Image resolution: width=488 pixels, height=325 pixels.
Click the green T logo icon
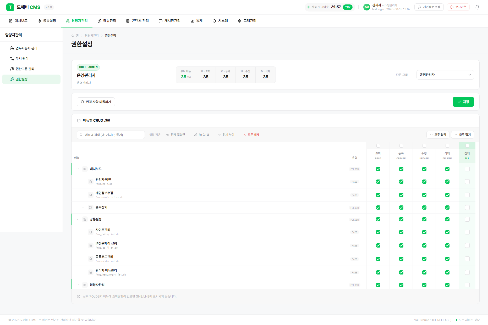pyautogui.click(x=10, y=7)
